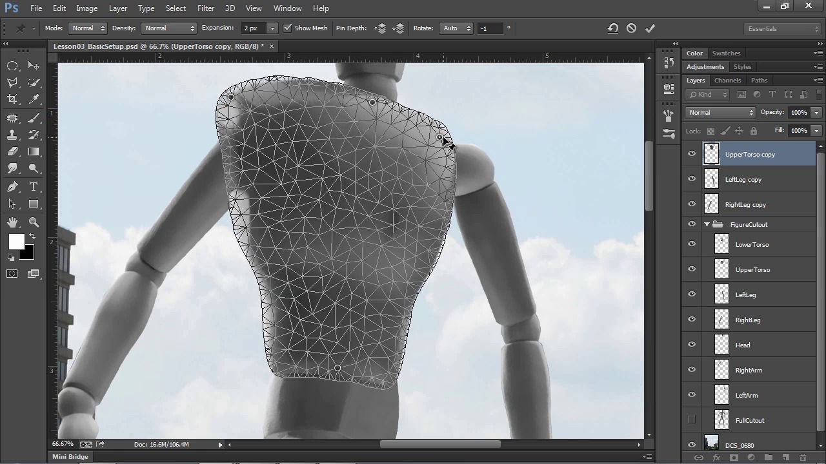The width and height of the screenshot is (826, 464).
Task: Select the Zoom tool
Action: [x=34, y=222]
